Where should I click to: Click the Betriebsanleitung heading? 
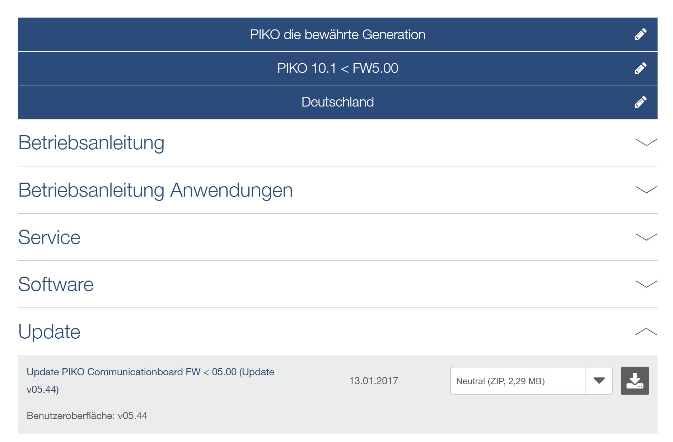click(91, 143)
